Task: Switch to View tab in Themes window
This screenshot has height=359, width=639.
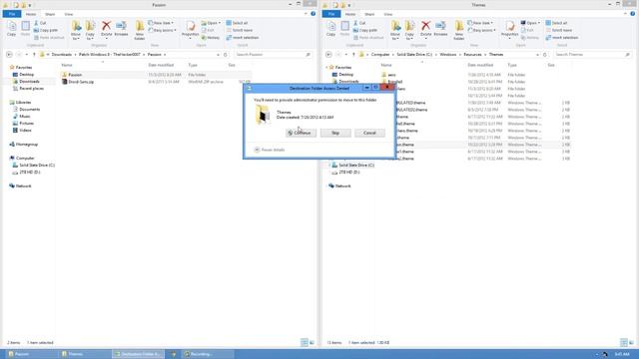Action: [388, 14]
